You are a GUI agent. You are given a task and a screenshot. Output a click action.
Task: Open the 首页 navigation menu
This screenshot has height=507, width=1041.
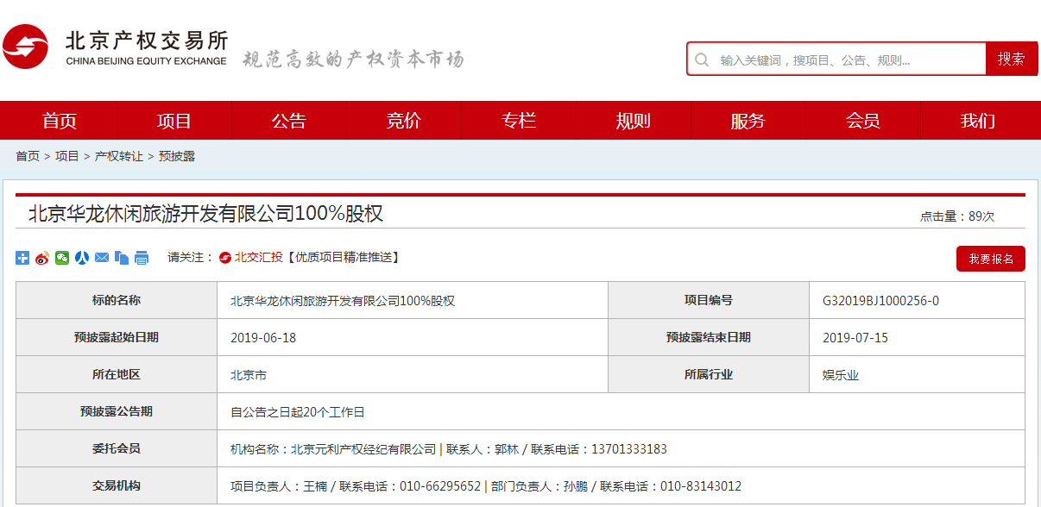tap(60, 121)
